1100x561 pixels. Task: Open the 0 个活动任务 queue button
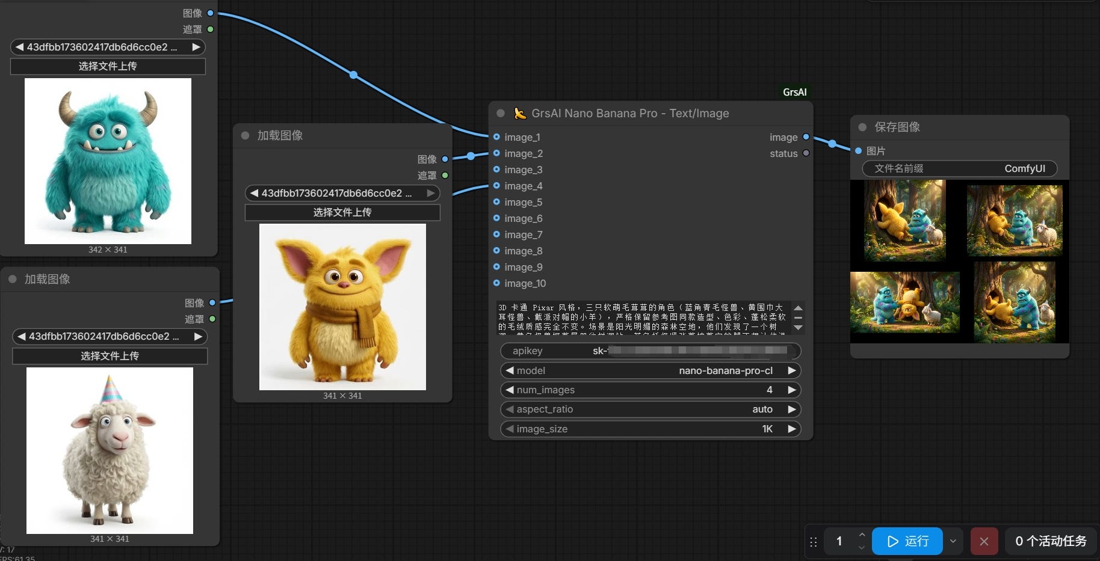pos(1051,541)
